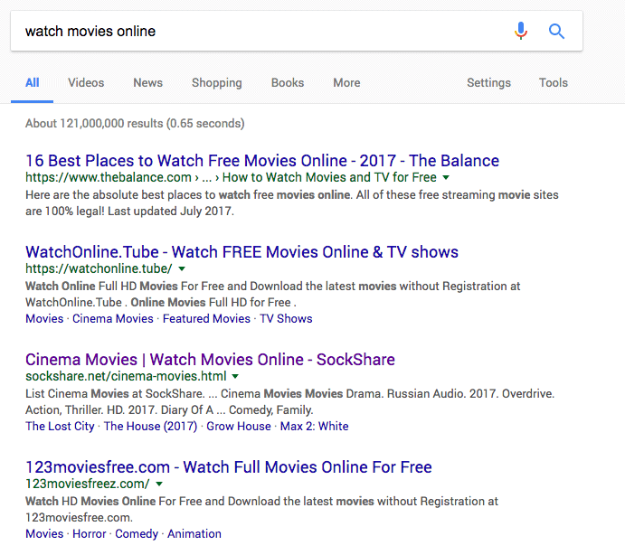Select the All tab

pyautogui.click(x=33, y=83)
